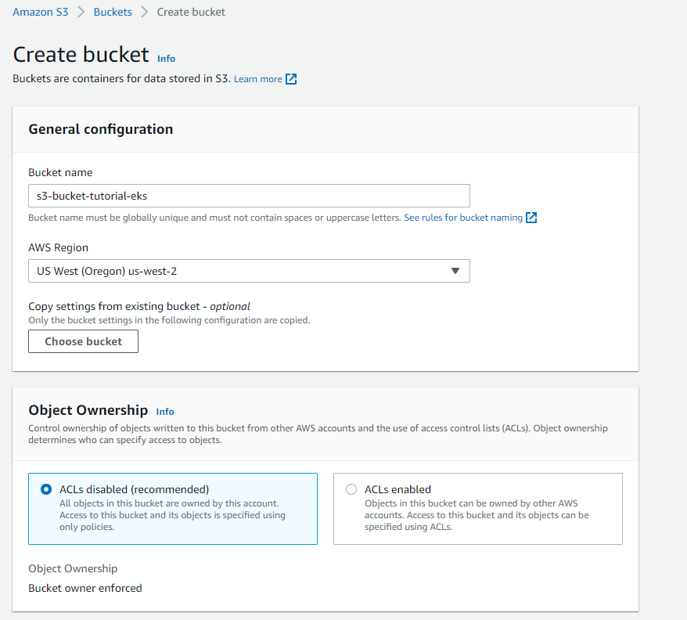Open the Learn more link
This screenshot has width=687, height=620.
point(257,79)
